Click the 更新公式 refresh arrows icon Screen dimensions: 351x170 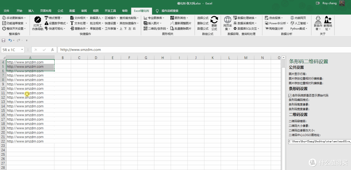[x=214, y=20]
